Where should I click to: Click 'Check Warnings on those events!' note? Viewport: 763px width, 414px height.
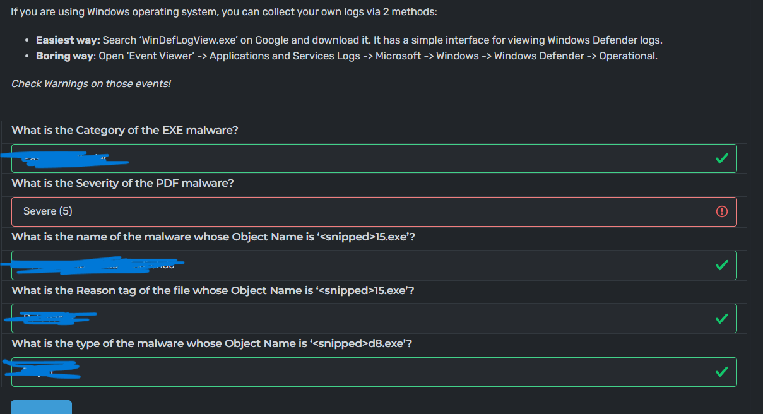pos(91,83)
